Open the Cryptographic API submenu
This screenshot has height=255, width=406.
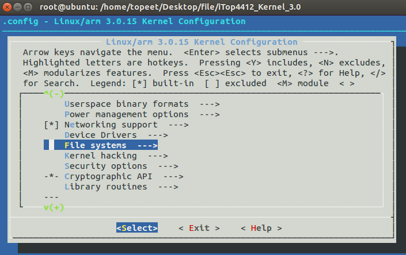124,176
